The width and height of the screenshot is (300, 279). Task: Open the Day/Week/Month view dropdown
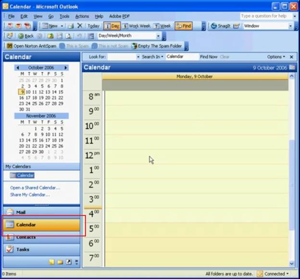[158, 36]
